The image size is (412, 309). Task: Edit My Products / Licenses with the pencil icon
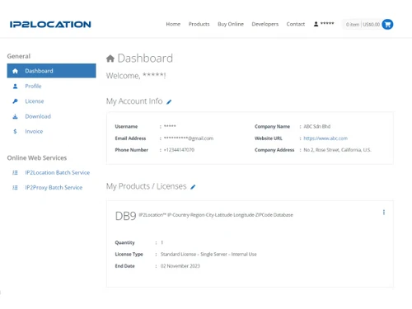[x=193, y=187]
